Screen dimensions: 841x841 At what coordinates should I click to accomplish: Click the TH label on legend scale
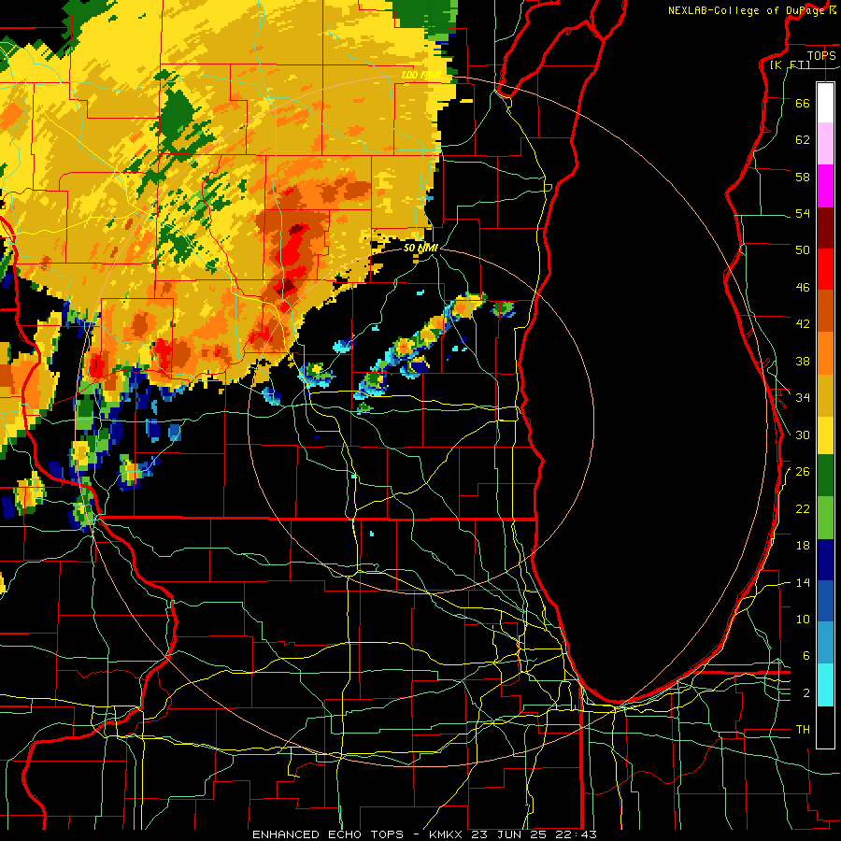[x=803, y=730]
